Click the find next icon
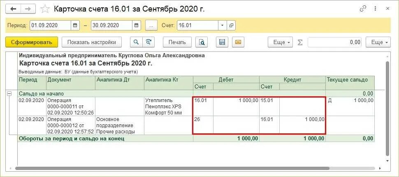Viewport: 399px width, 177px height. 148,42
